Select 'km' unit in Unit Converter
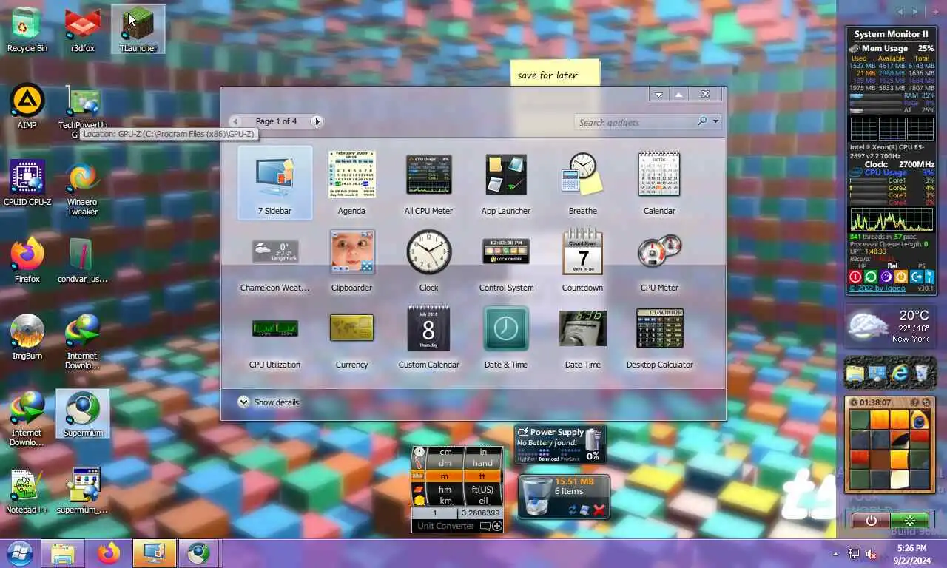The width and height of the screenshot is (947, 568). point(445,500)
